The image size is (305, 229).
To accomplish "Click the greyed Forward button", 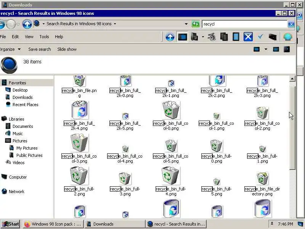I will (x=11, y=24).
